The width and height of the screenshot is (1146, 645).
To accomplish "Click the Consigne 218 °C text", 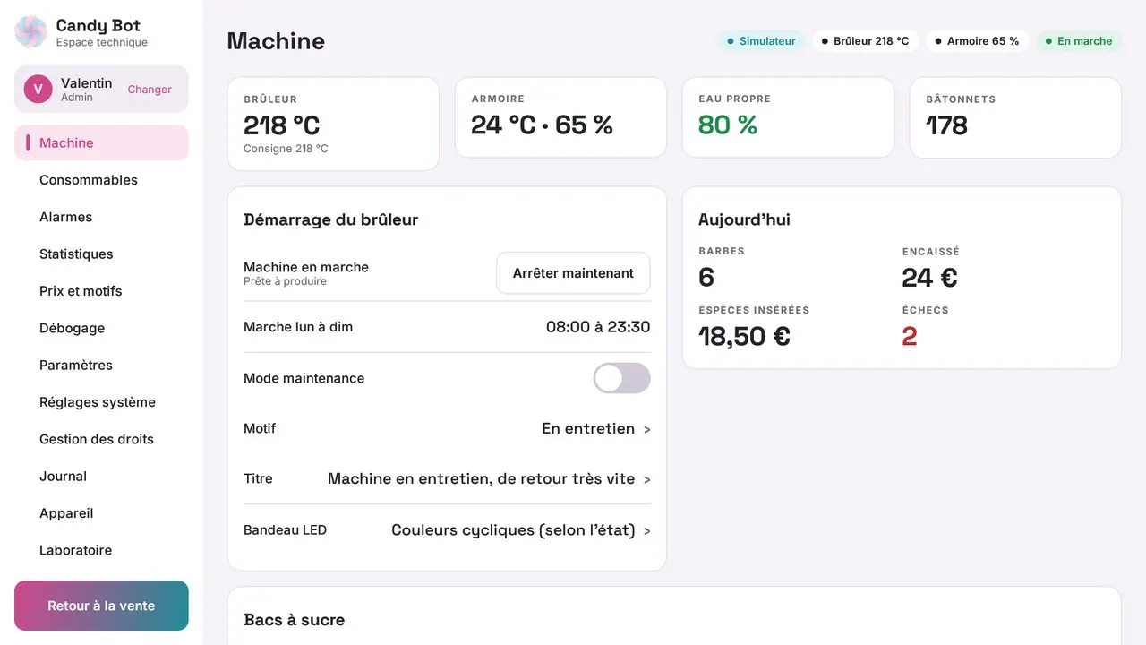I will point(286,149).
